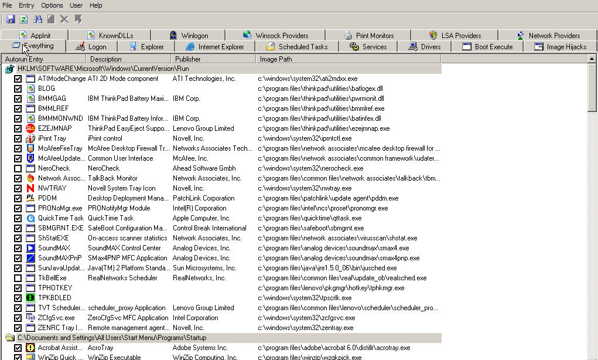This screenshot has height=360, width=598.
Task: Open the Scheduled Tasks tab
Action: tap(297, 46)
